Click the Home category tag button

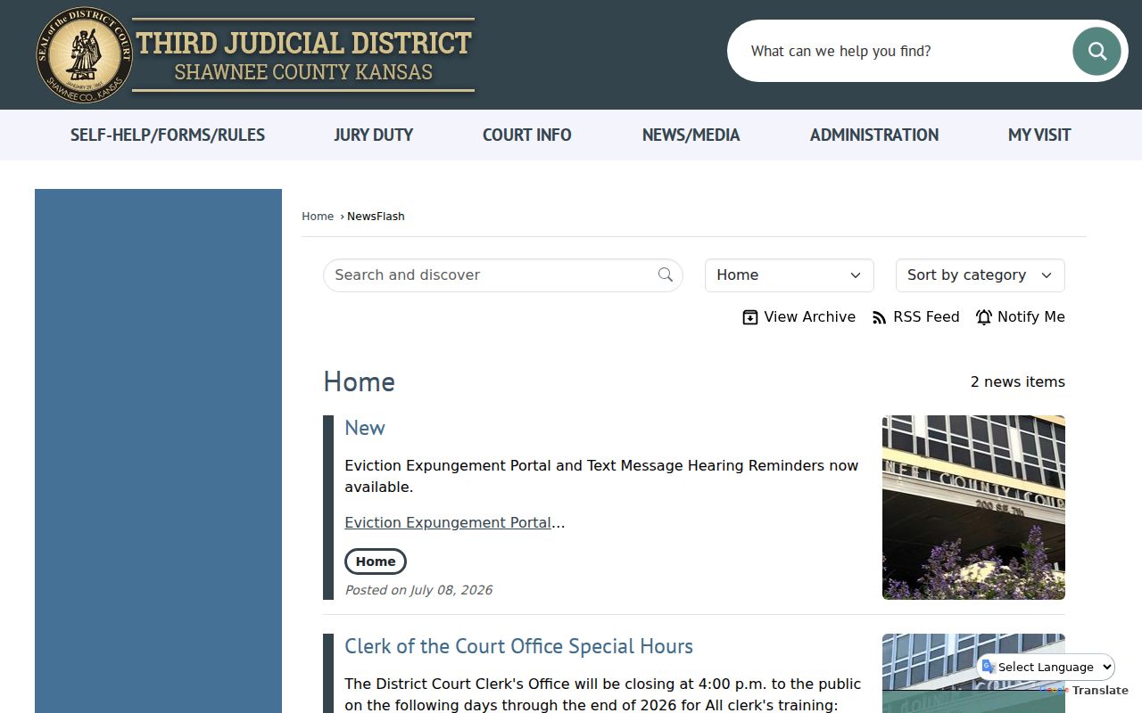pyautogui.click(x=376, y=561)
